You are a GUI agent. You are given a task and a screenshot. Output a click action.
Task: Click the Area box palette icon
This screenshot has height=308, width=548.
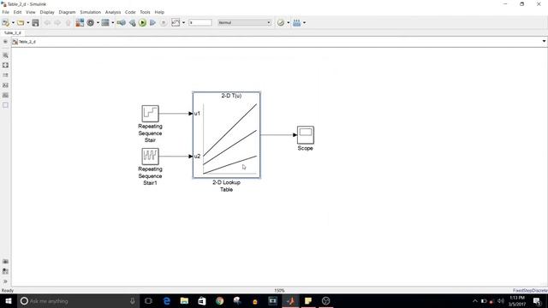pyautogui.click(x=5, y=105)
